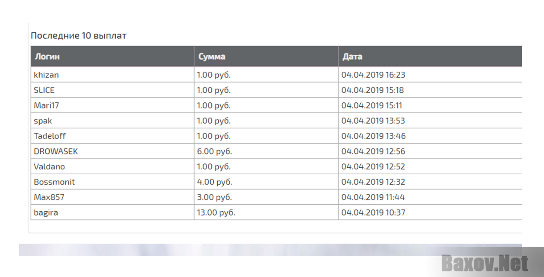Select the SLICE login entry
Image resolution: width=544 pixels, height=277 pixels.
point(113,90)
